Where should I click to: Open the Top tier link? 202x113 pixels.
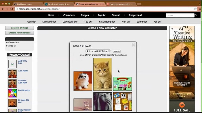tap(88, 22)
